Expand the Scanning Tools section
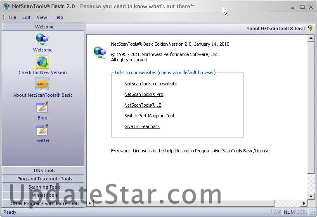 [43, 187]
